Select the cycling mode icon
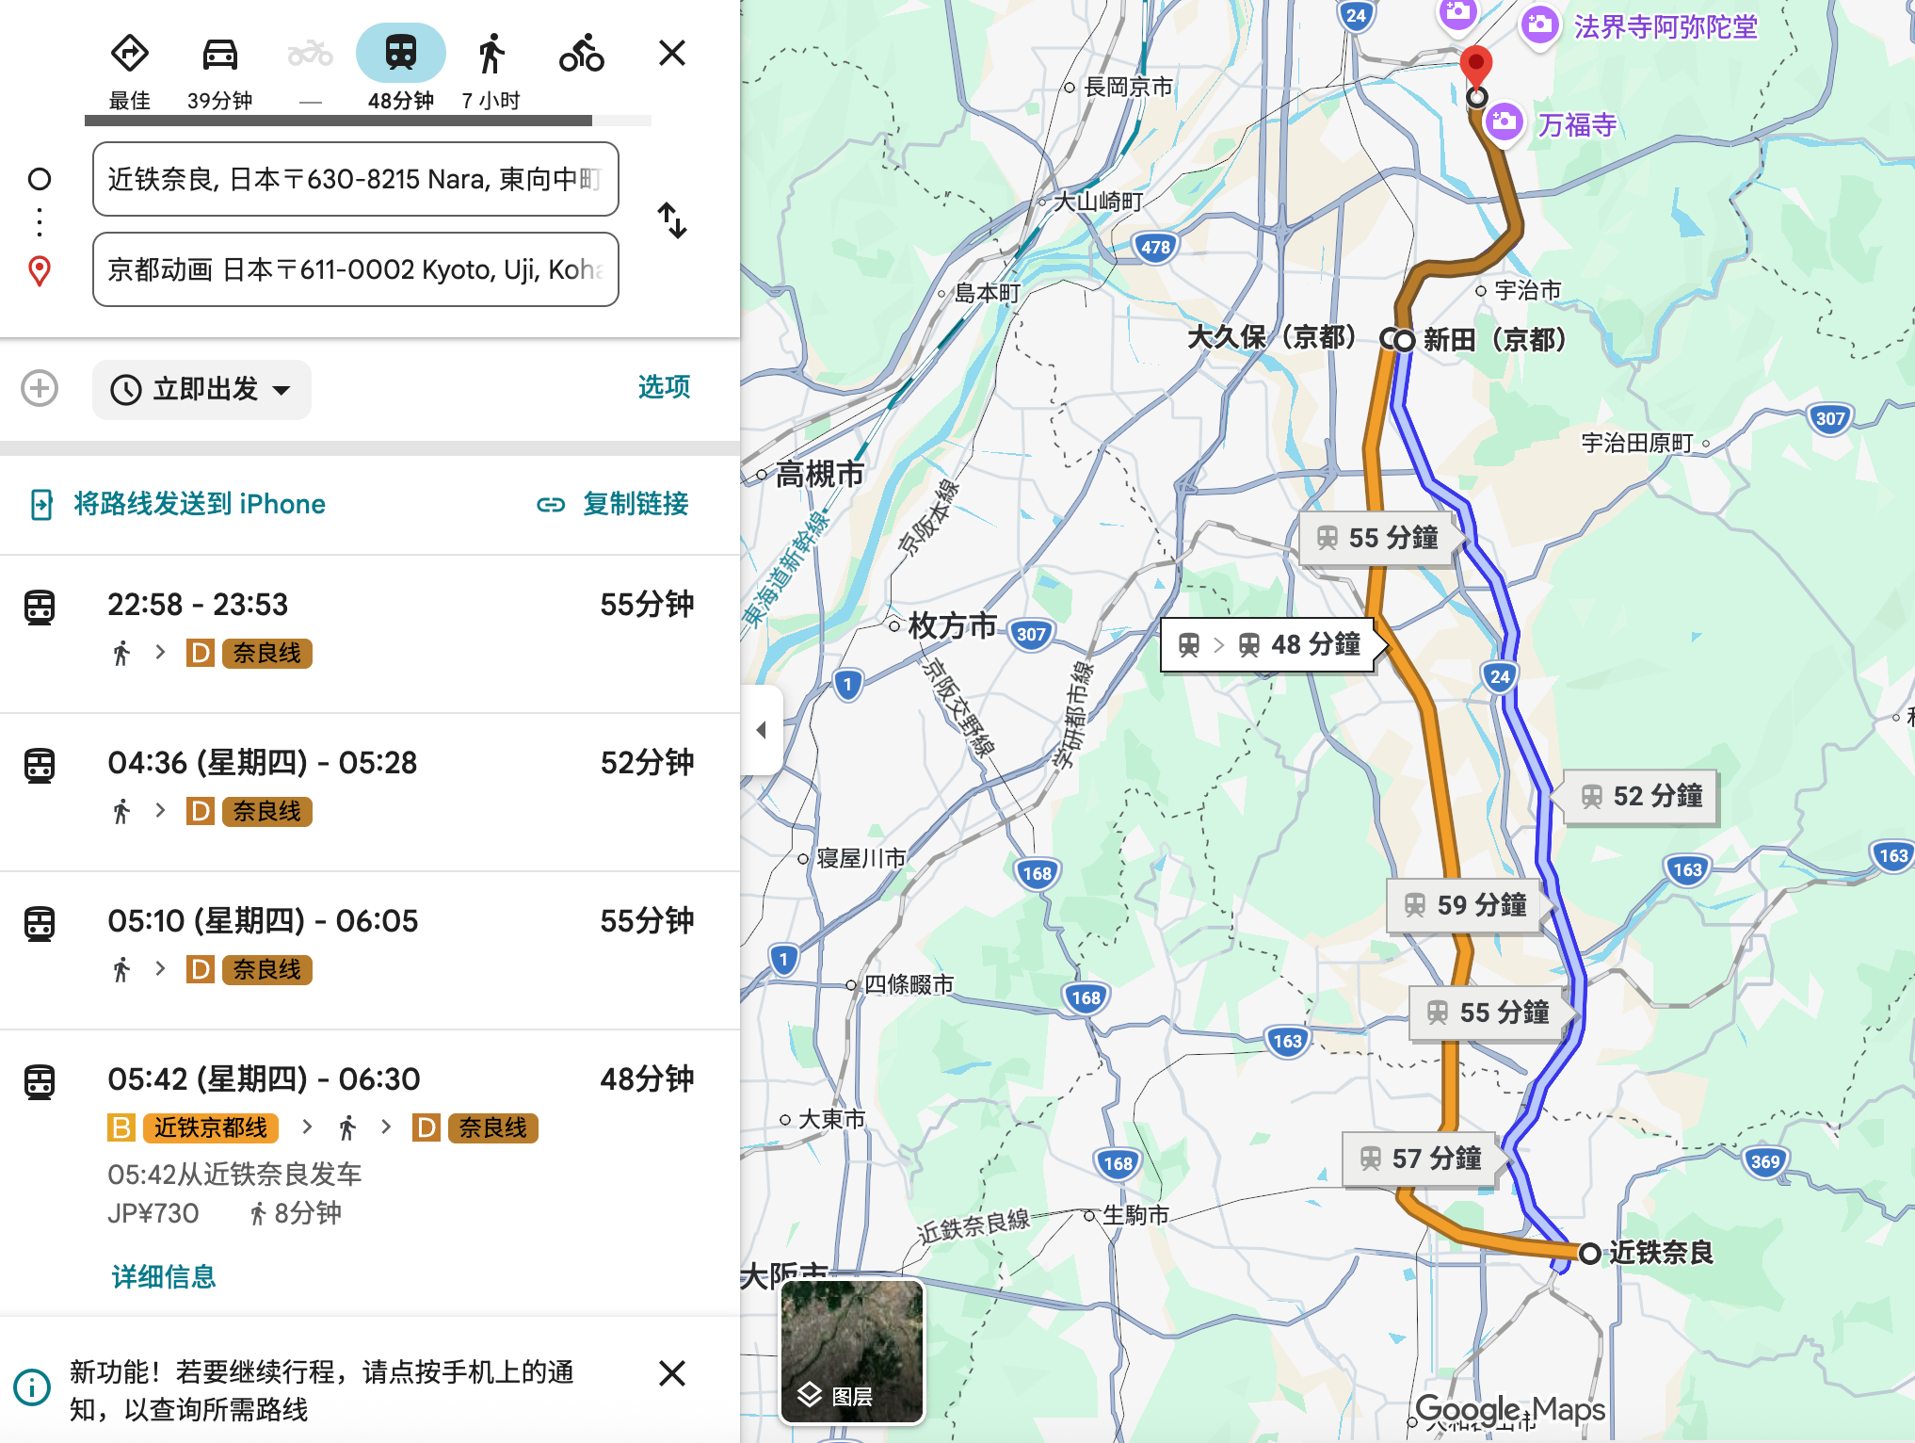 pyautogui.click(x=581, y=55)
